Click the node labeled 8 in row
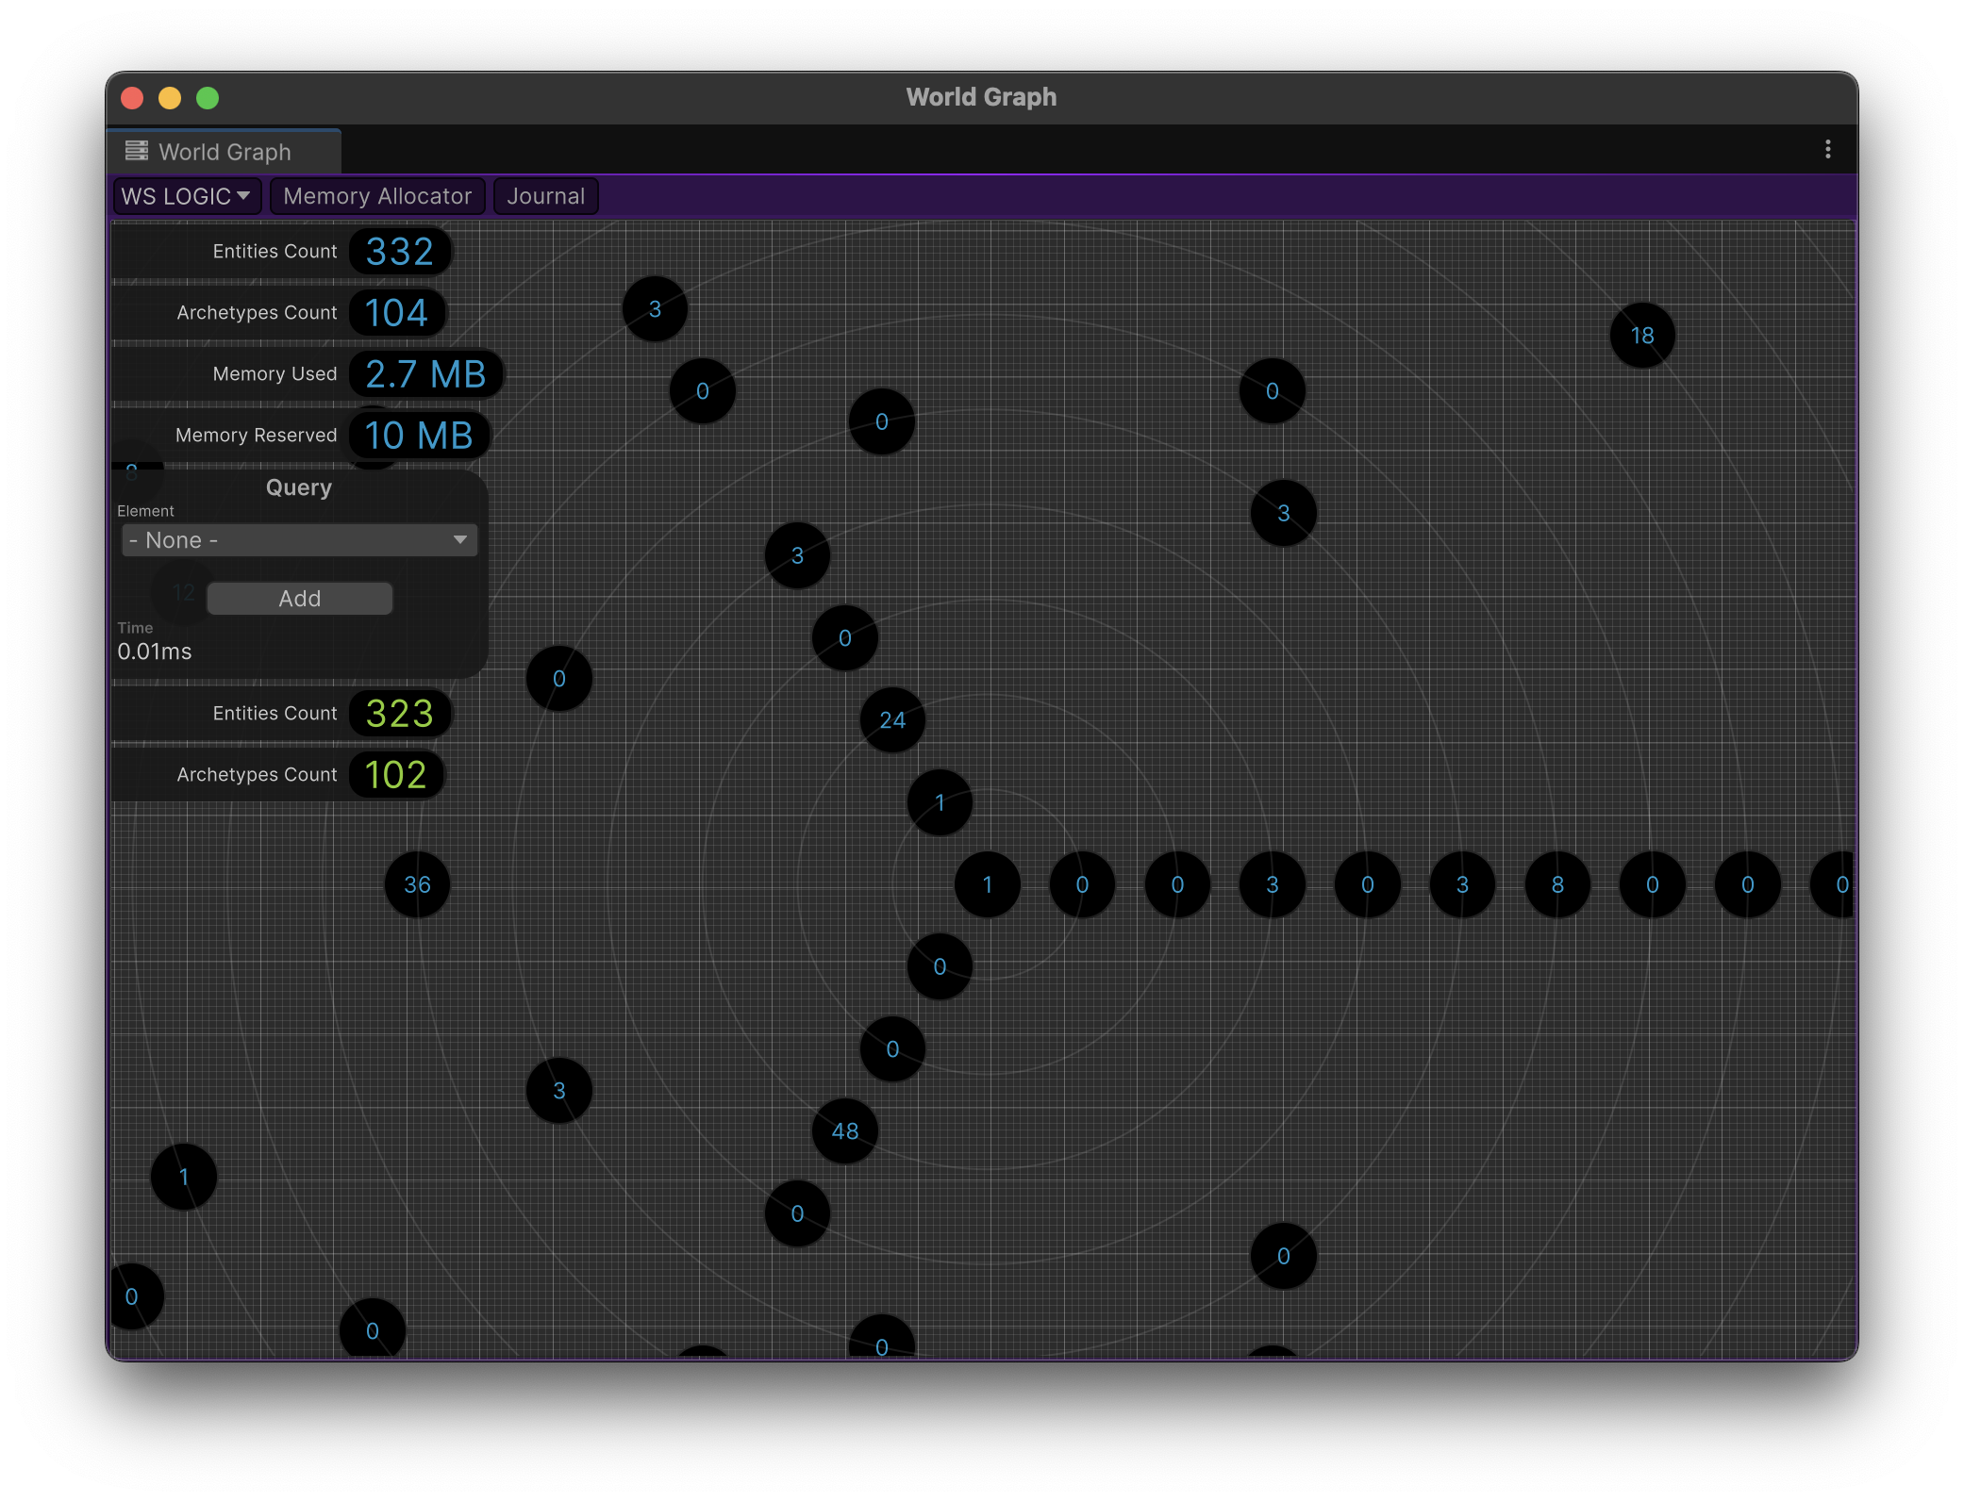Screen dimensions: 1964x1501 (1556, 884)
